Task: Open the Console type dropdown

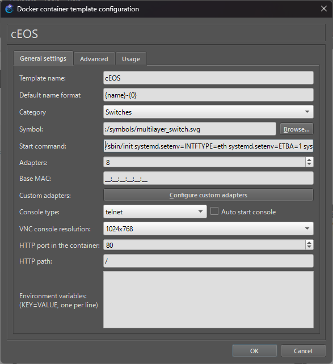Action: pyautogui.click(x=155, y=211)
